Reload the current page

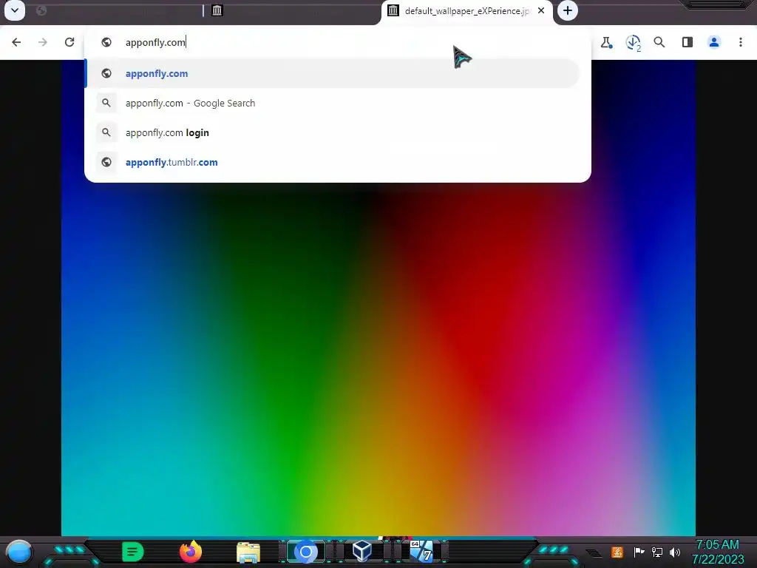click(x=69, y=42)
